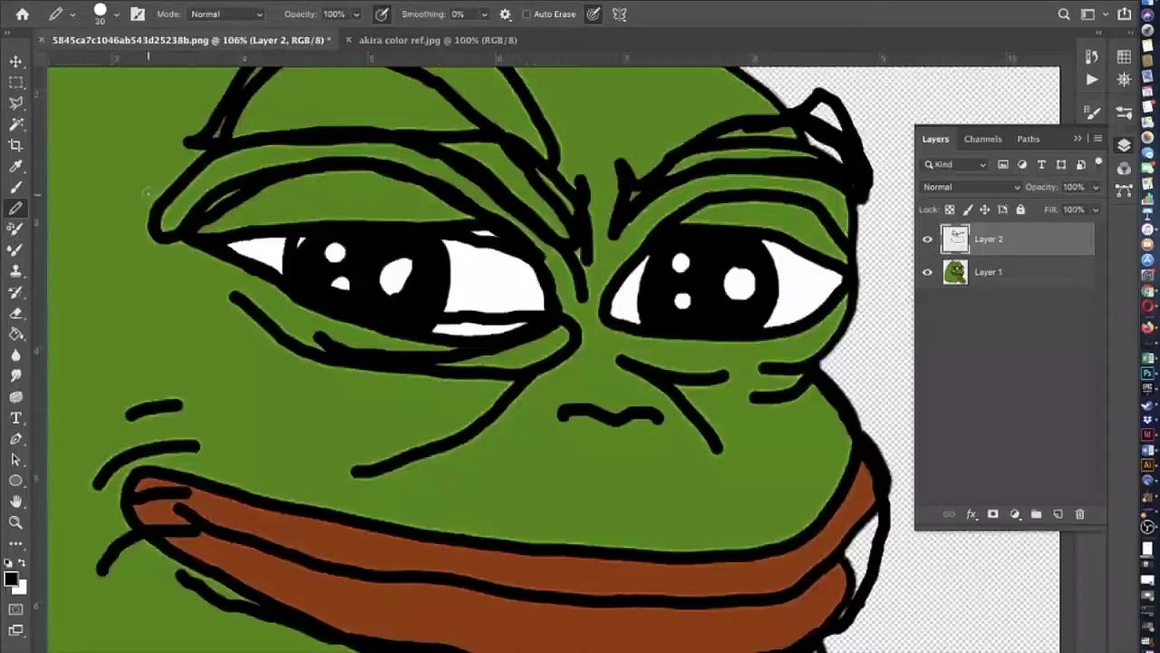
Task: Select the Pen tool
Action: click(15, 439)
